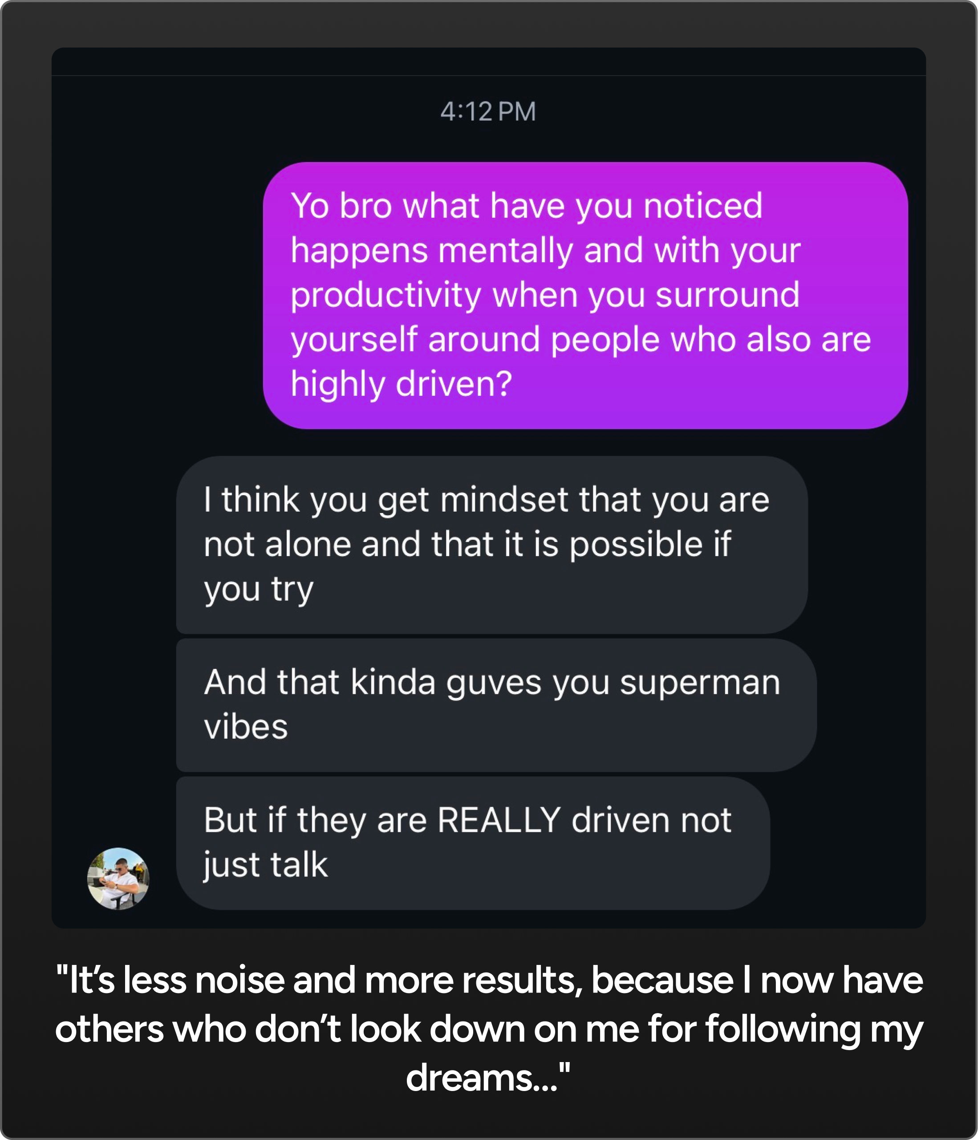Click the empty header strip atop the chat
The height and width of the screenshot is (1140, 978).
[x=488, y=61]
